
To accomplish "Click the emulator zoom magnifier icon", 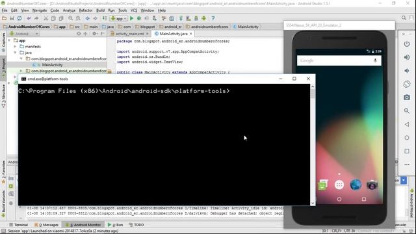I will pos(407,110).
